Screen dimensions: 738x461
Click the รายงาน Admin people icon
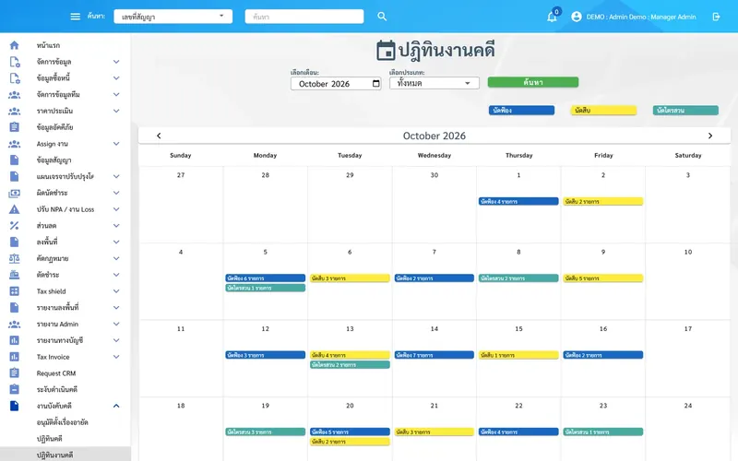tap(14, 325)
